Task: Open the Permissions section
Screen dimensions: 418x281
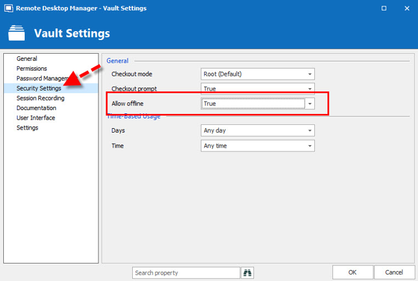Action: [32, 69]
